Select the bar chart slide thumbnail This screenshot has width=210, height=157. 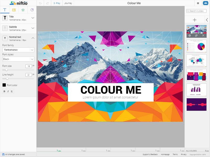pyautogui.click(x=196, y=90)
